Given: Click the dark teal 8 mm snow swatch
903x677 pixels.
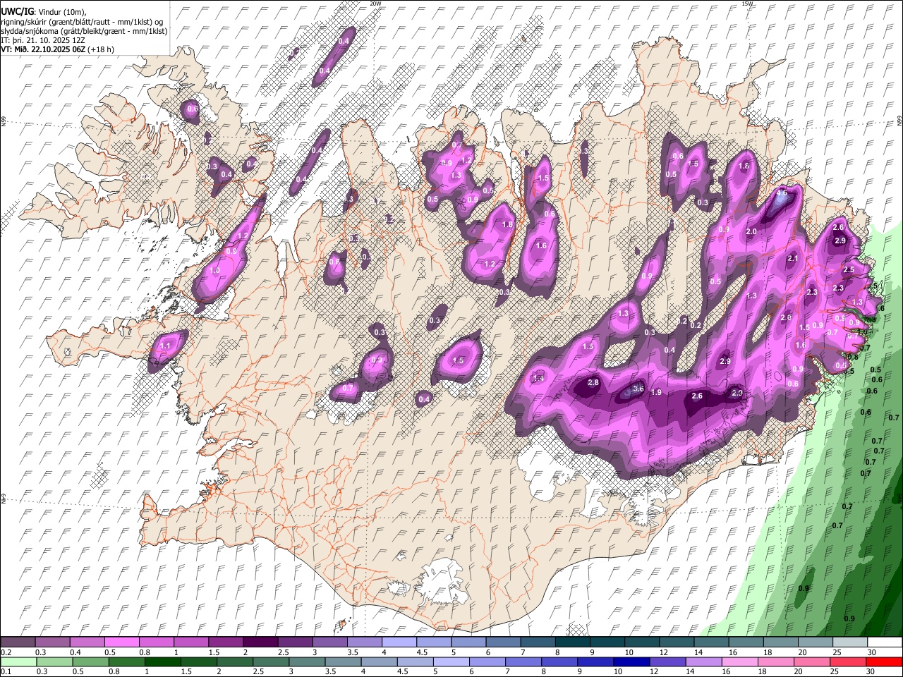Looking at the screenshot, I should (572, 642).
